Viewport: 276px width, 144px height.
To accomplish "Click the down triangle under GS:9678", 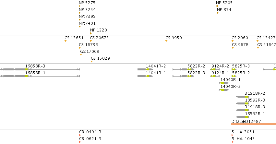I will coord(233,48).
